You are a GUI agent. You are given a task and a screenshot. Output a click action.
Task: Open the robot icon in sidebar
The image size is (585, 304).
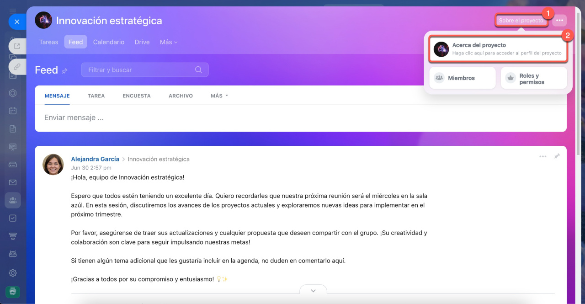[13, 254]
